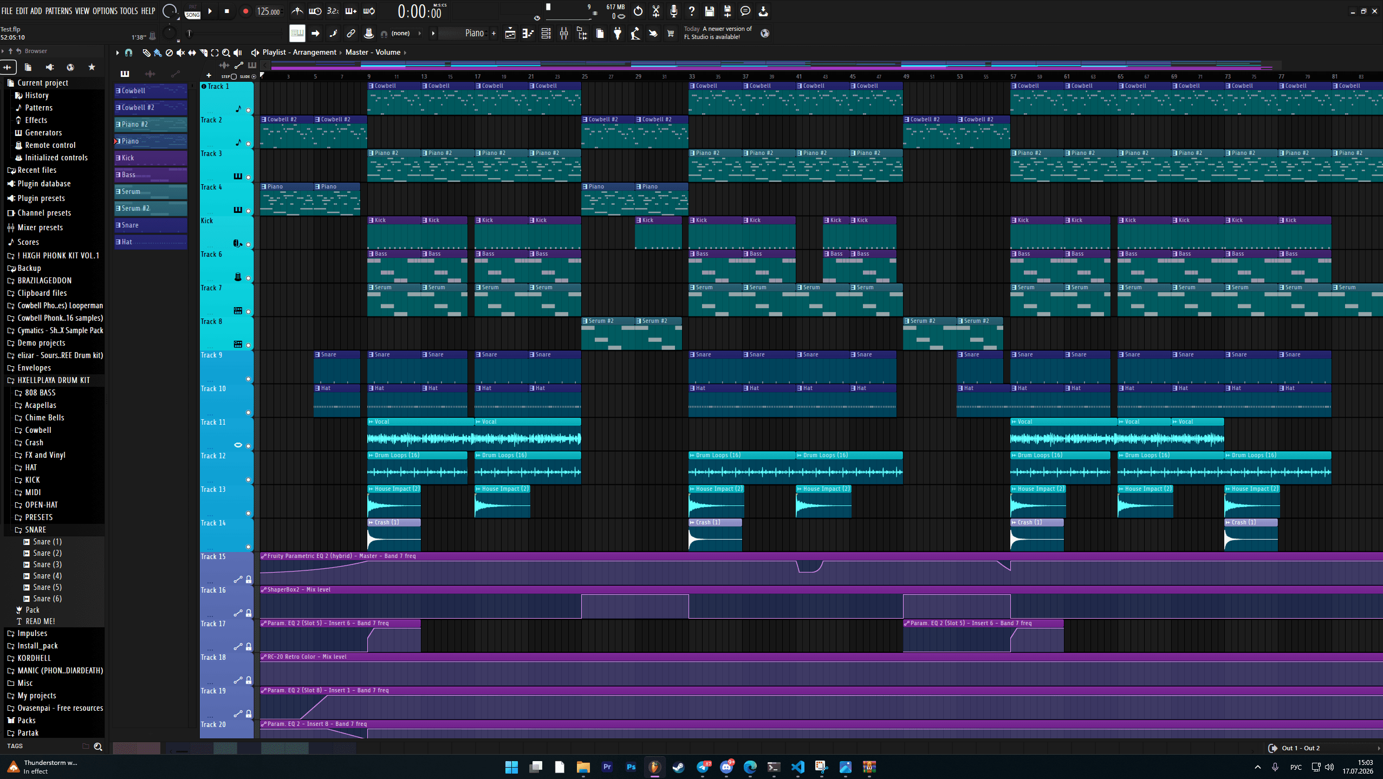Expand arrow after Master - Volume breadcrumb

[405, 53]
